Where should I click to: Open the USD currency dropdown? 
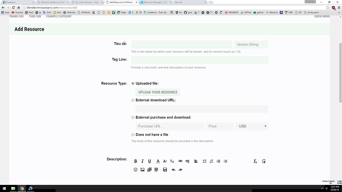click(x=251, y=126)
